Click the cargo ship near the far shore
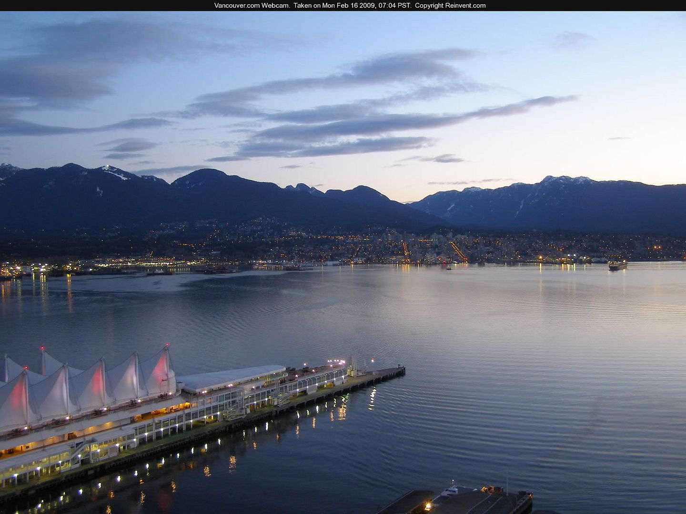686x514 pixels. click(x=617, y=266)
